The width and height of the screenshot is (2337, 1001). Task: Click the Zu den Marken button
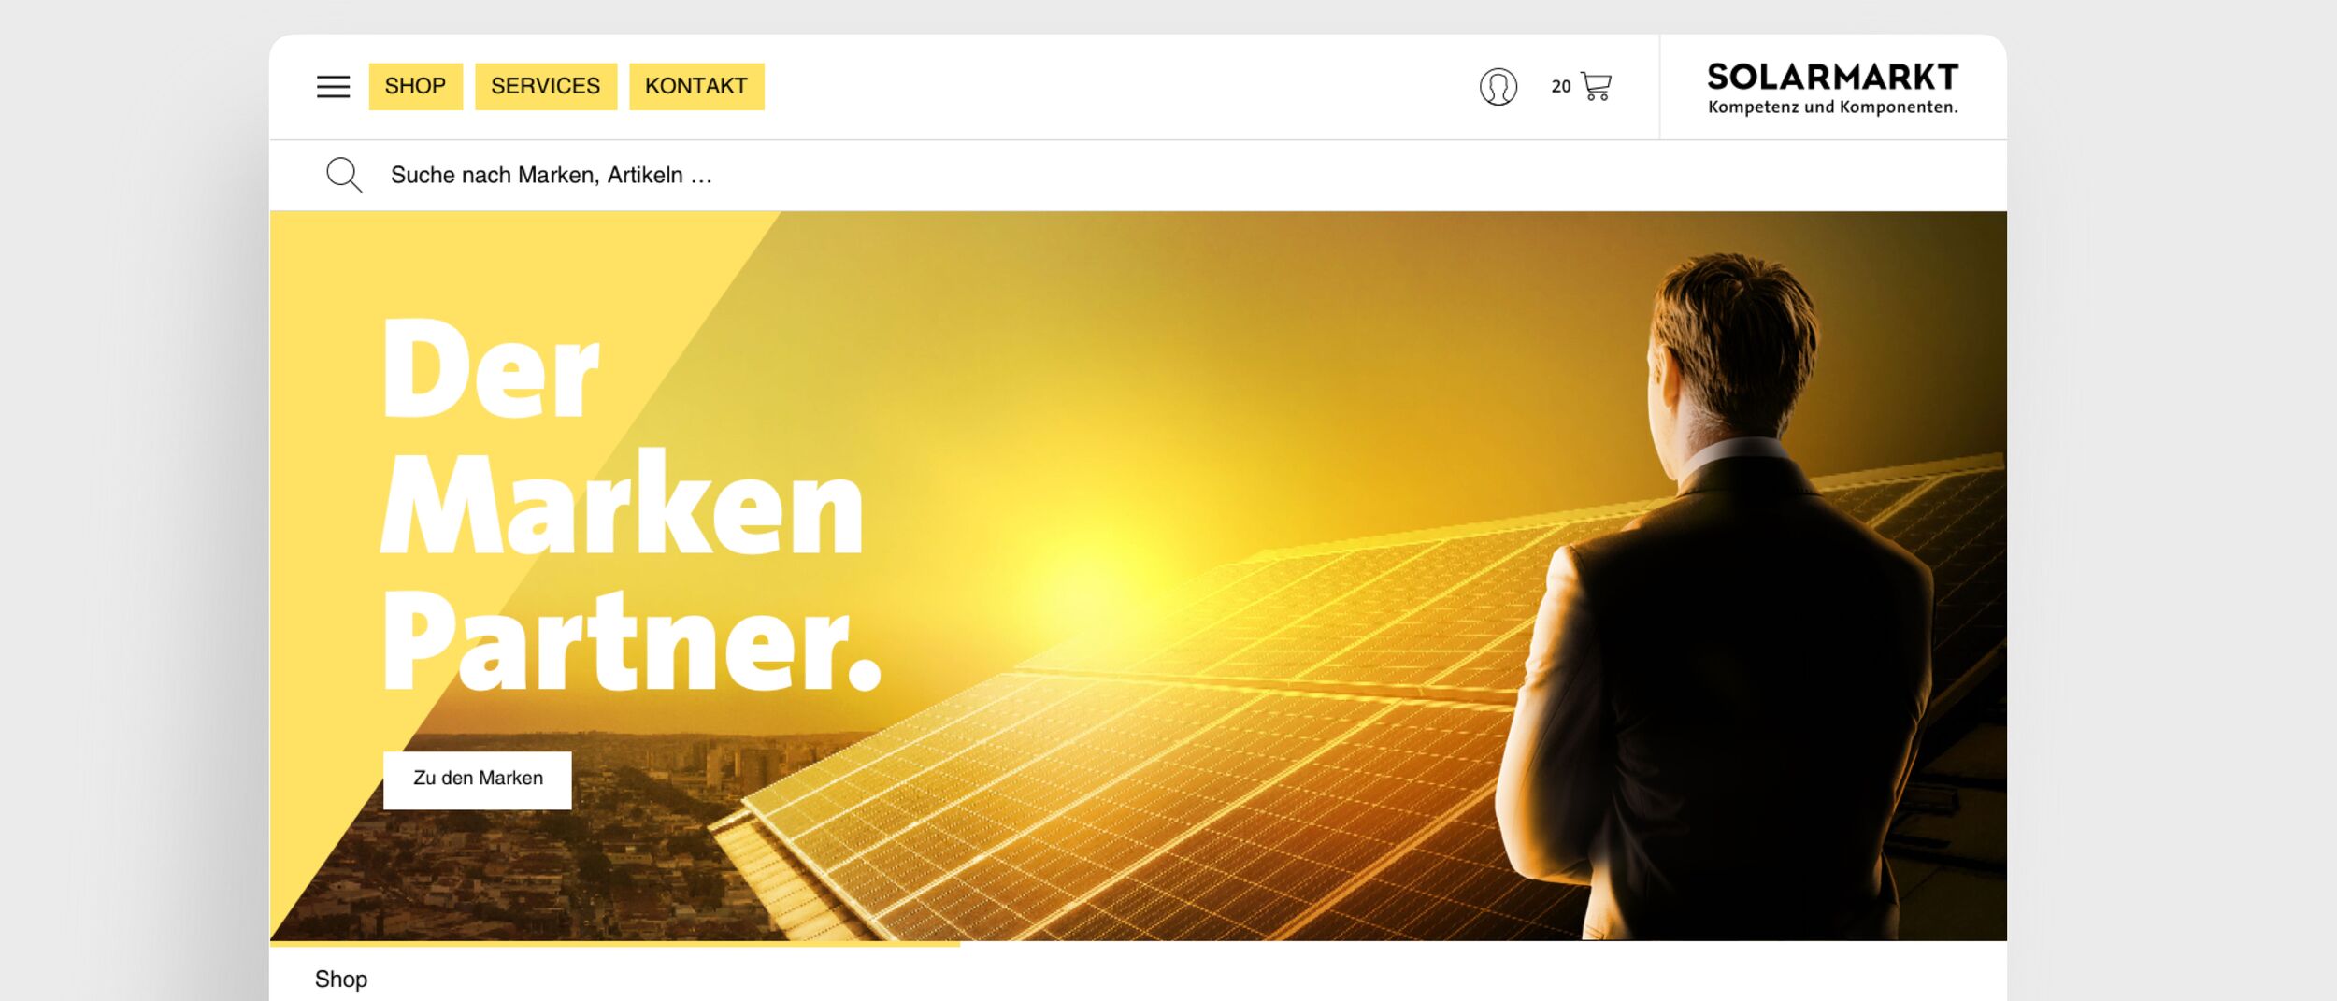pyautogui.click(x=478, y=779)
